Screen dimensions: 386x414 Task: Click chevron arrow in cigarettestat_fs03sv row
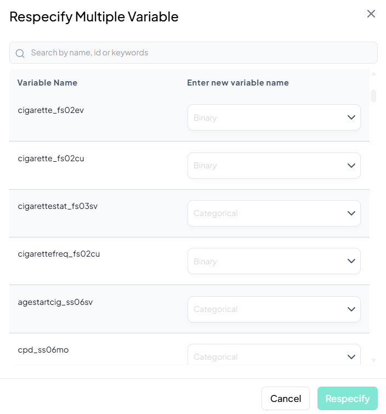point(351,213)
